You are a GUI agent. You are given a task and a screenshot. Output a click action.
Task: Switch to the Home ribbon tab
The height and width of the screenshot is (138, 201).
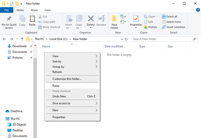click(x=20, y=10)
